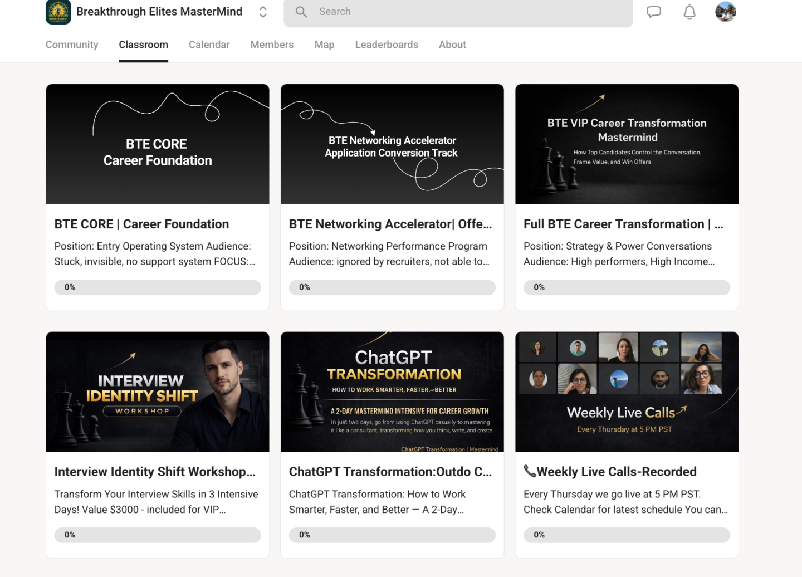Click the search magnifier icon
The image size is (802, 577).
point(301,12)
